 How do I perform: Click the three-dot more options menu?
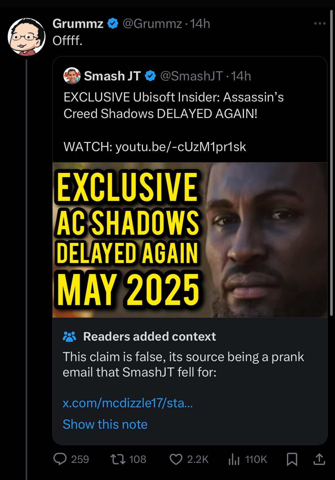[320, 23]
